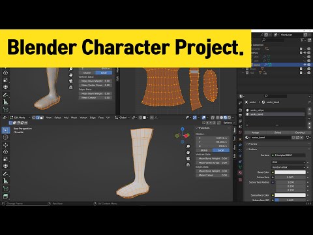Switch perspective/orthographic gizmo in lower viewport
Screen dimensions: 313x235
188,165
